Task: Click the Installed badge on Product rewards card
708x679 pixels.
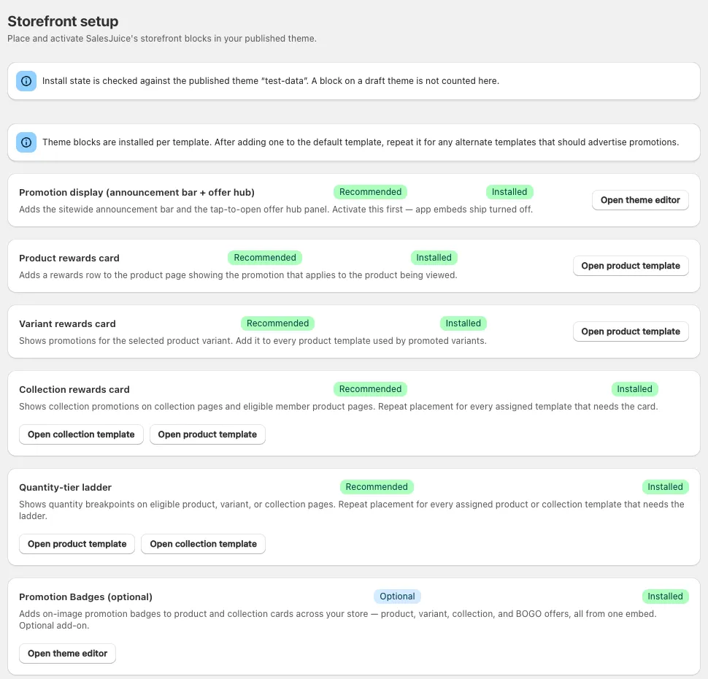Action: tap(434, 258)
